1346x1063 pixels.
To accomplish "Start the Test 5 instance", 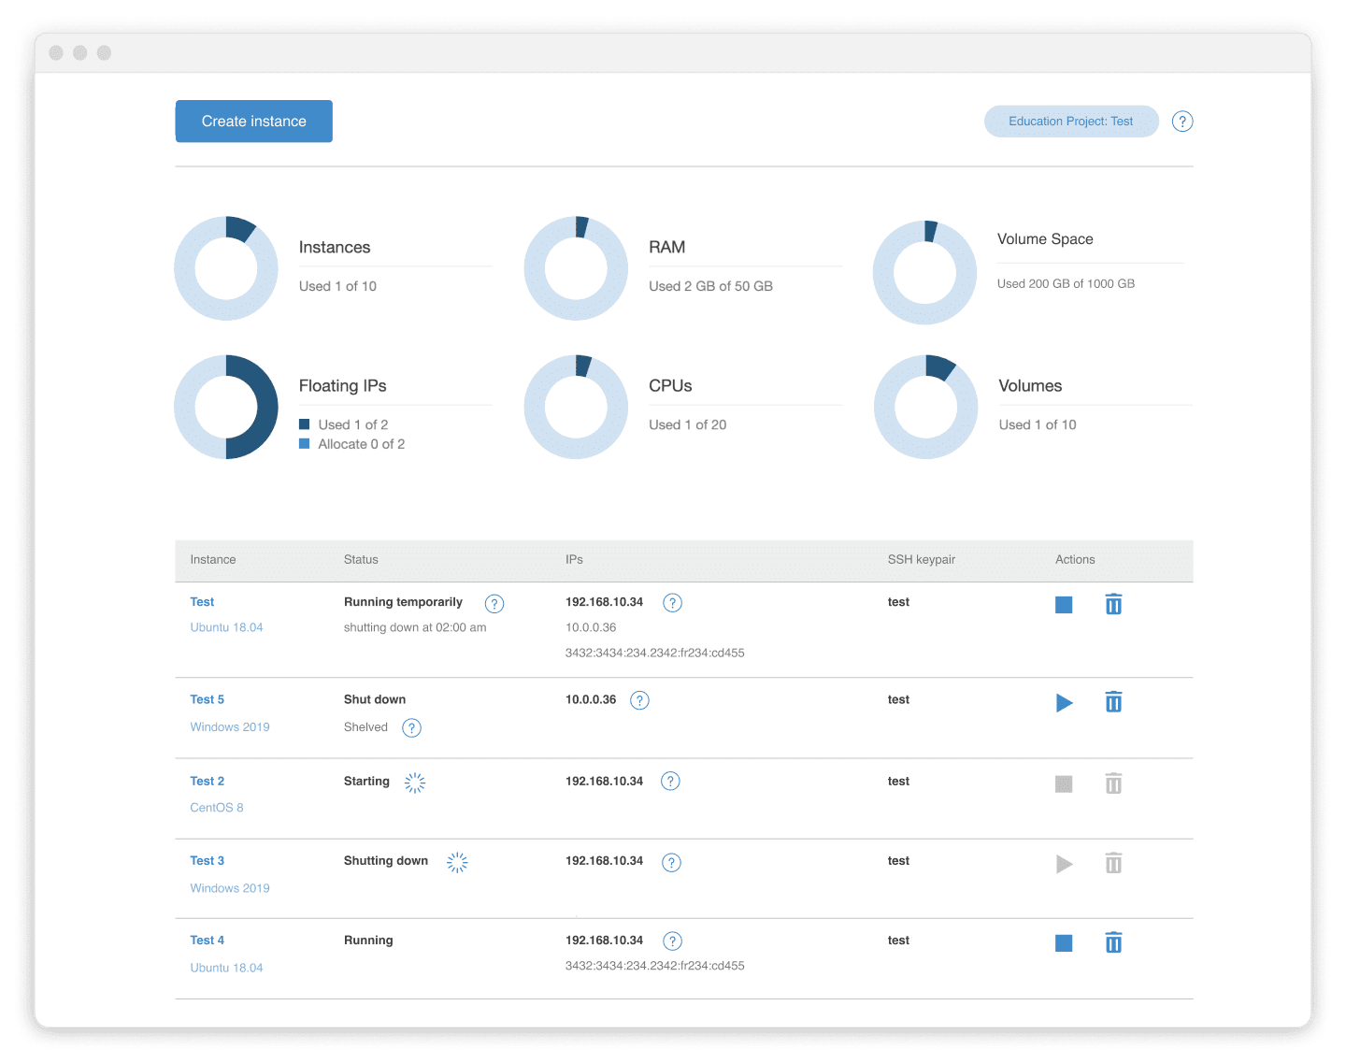I will (1065, 702).
